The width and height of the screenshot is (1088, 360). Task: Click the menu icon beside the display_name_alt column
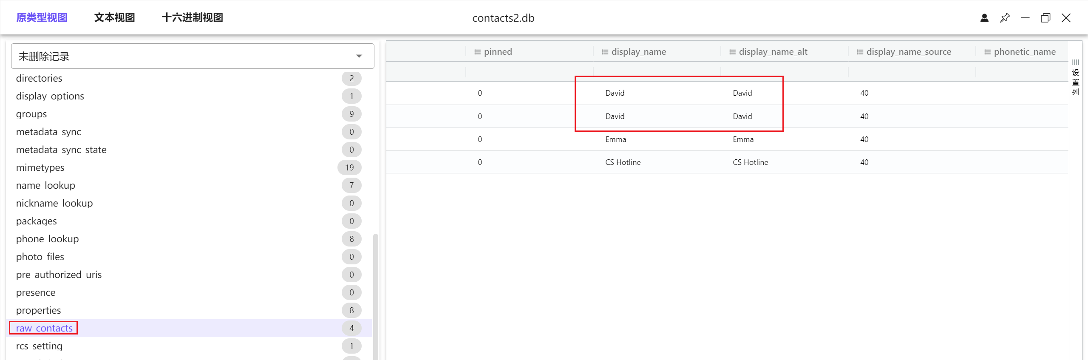[x=732, y=52]
